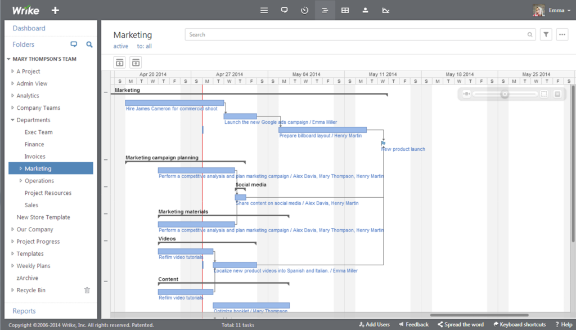The height and width of the screenshot is (330, 576).
Task: Open the Stream view icon
Action: pos(284,10)
